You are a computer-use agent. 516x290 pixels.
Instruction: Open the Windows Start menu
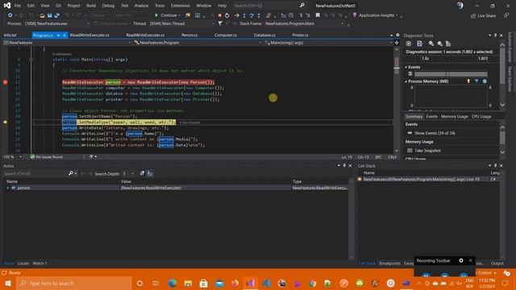pyautogui.click(x=8, y=283)
